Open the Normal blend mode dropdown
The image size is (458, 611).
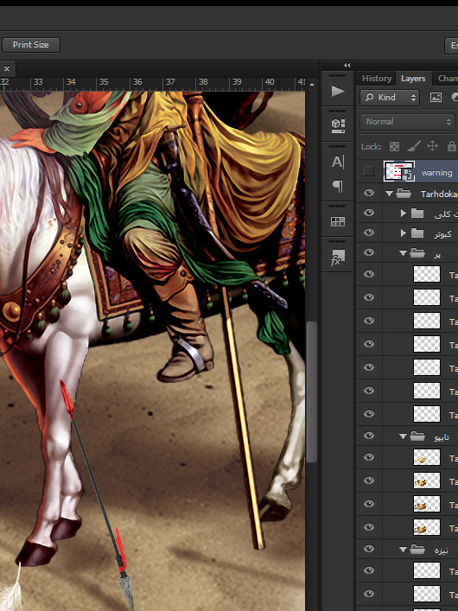point(408,122)
